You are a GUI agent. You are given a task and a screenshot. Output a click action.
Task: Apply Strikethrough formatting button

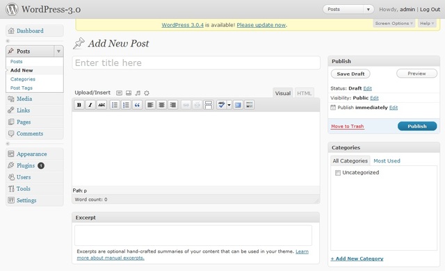(102, 105)
